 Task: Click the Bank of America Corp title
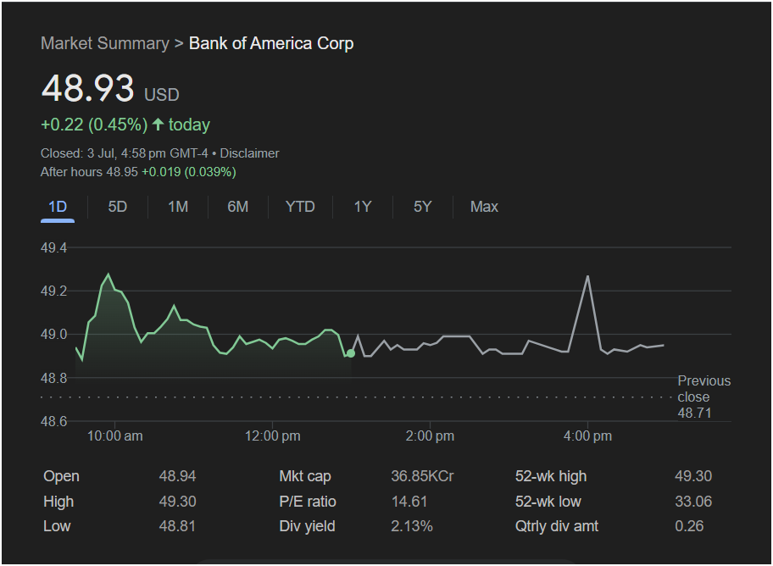(x=271, y=43)
